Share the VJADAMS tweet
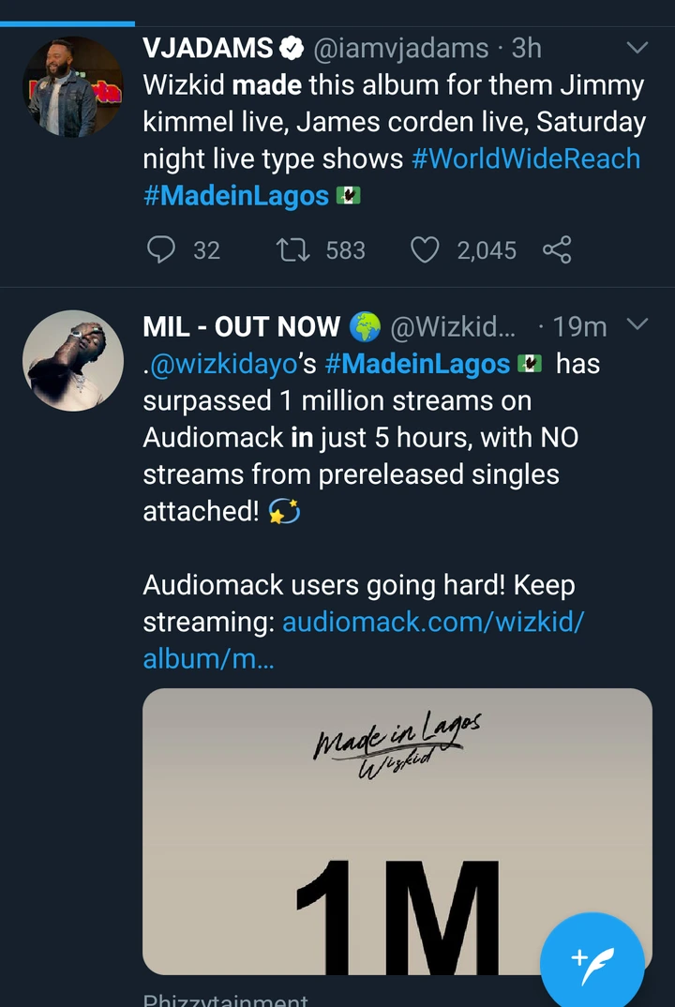The image size is (675, 1007). 557,249
